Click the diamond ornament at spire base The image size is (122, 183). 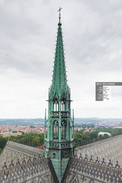point(54,155)
